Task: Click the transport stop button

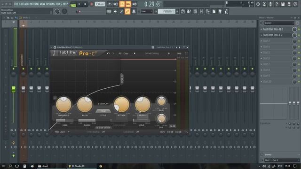Action: [x=85, y=4]
